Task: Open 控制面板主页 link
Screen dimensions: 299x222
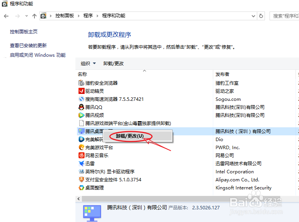Action: pyautogui.click(x=24, y=32)
